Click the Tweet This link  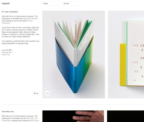(x=6, y=55)
